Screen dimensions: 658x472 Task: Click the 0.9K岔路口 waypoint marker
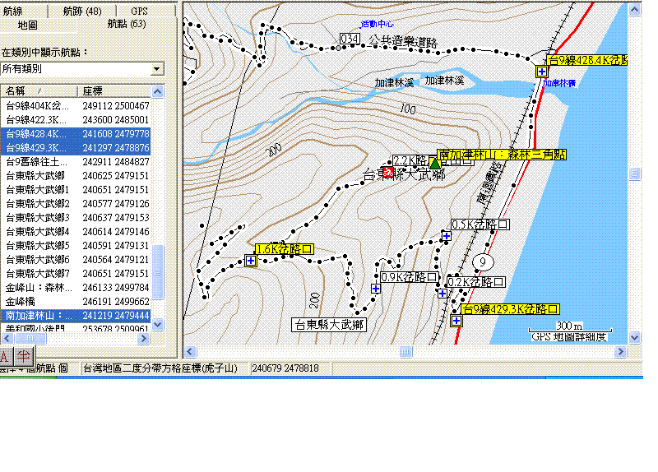376,289
